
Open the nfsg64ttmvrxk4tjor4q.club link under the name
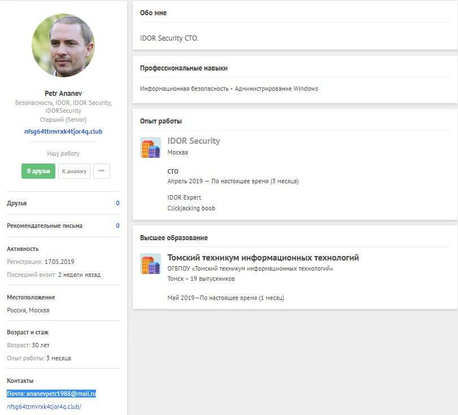coord(63,131)
